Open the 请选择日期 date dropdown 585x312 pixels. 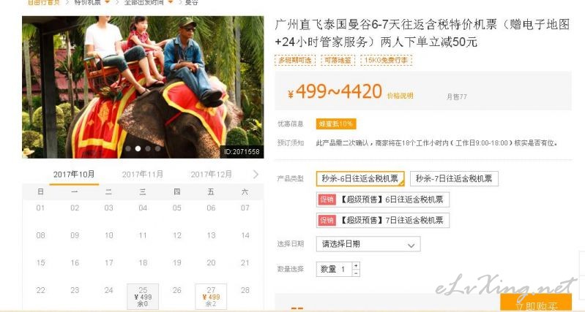368,244
